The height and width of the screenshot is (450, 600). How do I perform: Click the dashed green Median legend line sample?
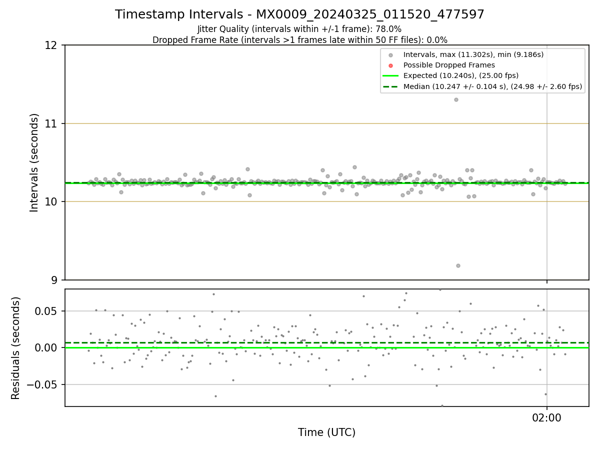[391, 86]
